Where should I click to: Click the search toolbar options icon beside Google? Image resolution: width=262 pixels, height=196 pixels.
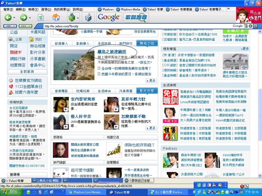click(x=246, y=26)
